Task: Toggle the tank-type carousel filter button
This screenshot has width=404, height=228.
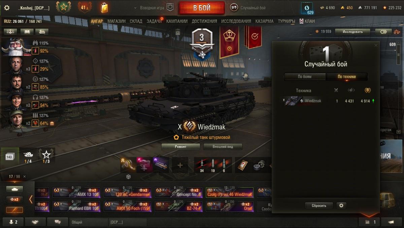Action: 14,189
